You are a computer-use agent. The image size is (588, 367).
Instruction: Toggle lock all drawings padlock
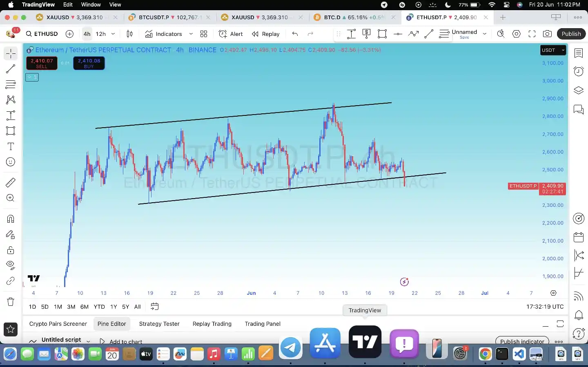click(x=11, y=250)
